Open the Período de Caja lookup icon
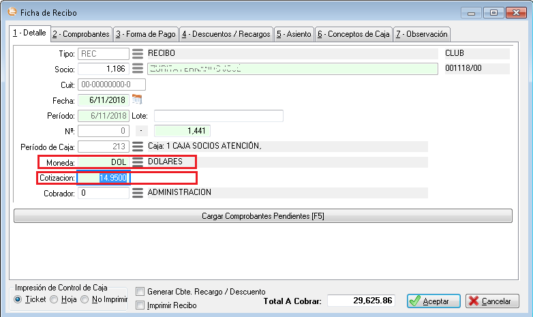The width and height of the screenshot is (533, 317). (x=138, y=146)
